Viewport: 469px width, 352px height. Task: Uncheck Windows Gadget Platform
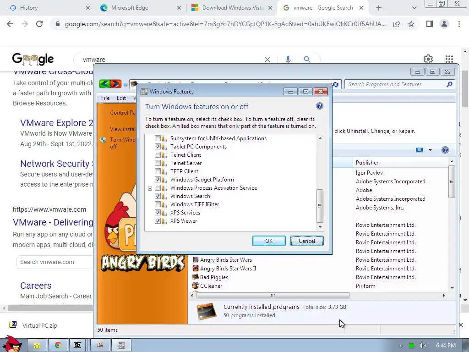coord(158,180)
